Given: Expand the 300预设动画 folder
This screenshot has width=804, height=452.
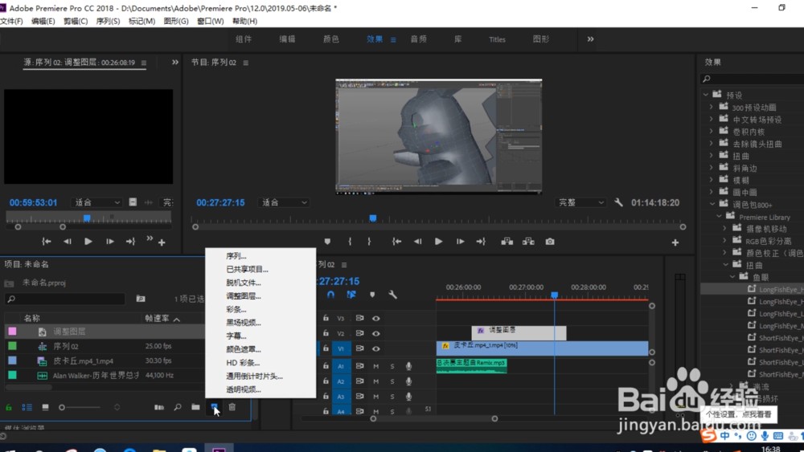Looking at the screenshot, I should (x=712, y=107).
